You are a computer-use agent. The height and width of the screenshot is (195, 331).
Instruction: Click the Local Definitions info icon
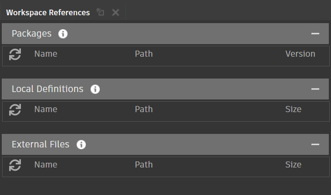(x=95, y=89)
